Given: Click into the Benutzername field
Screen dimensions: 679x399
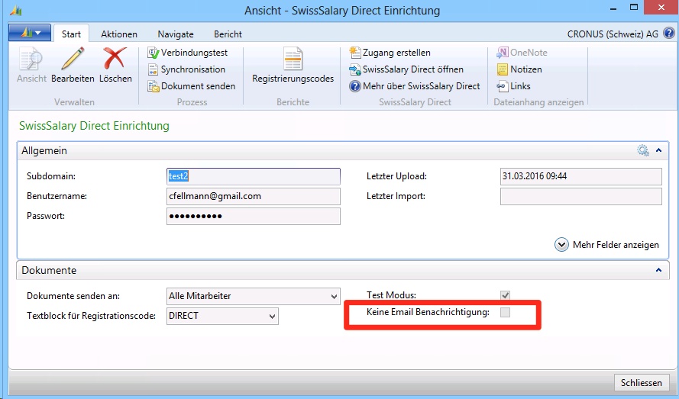Looking at the screenshot, I should coord(253,196).
